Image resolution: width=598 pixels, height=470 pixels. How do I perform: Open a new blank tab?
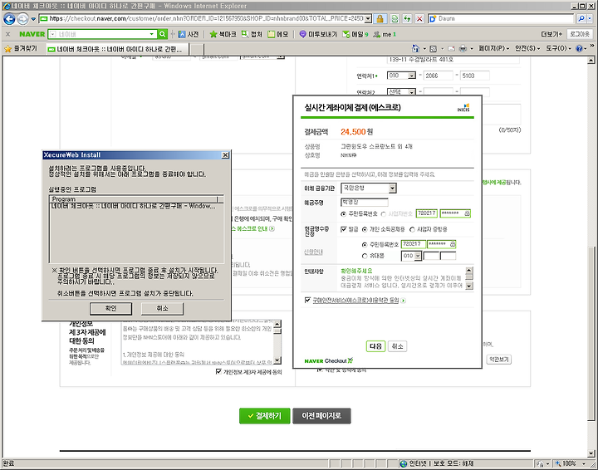tap(197, 49)
